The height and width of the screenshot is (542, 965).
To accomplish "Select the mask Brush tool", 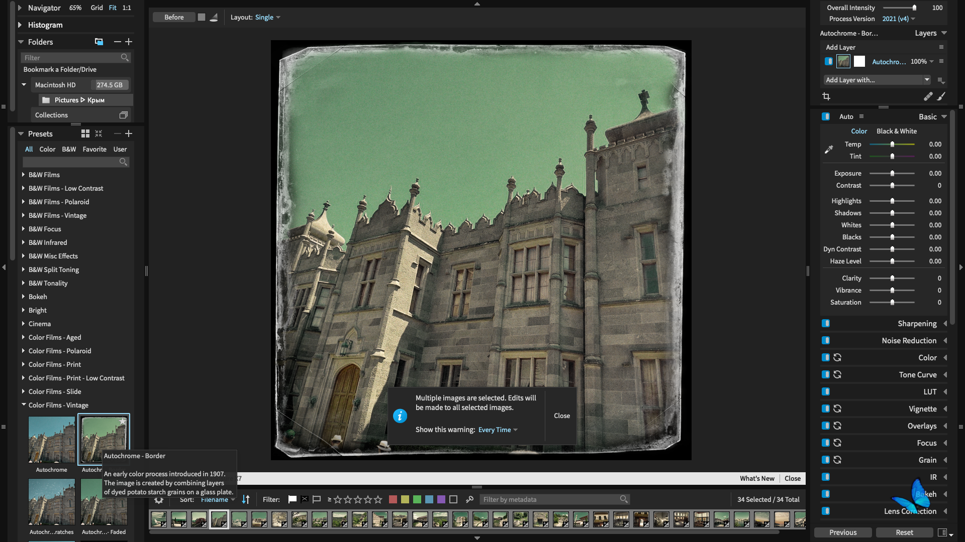I will pos(941,96).
